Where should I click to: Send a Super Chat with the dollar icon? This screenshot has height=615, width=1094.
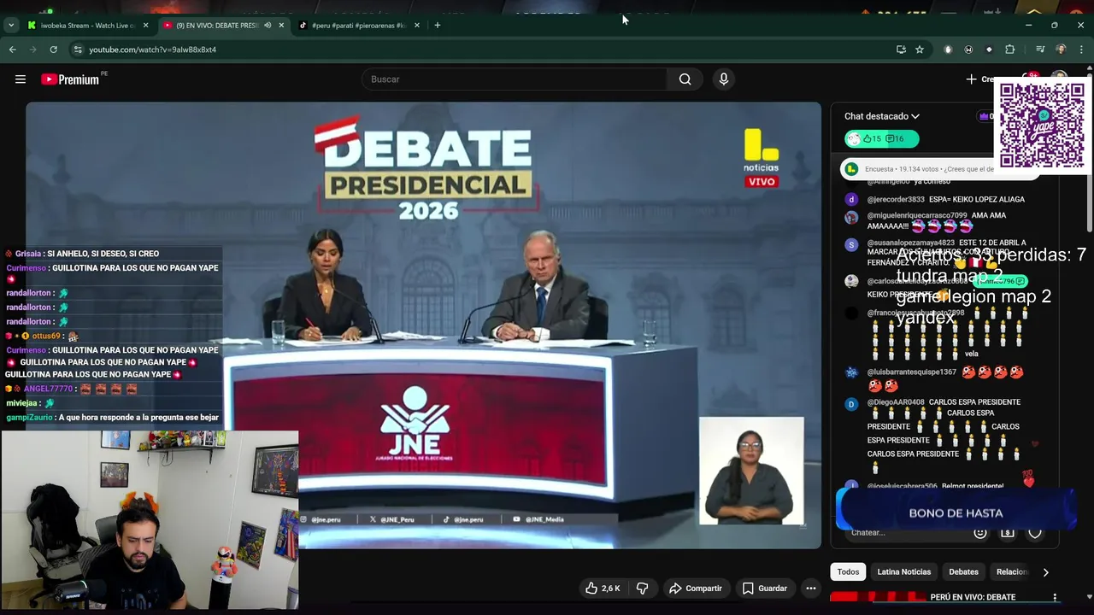1008,533
